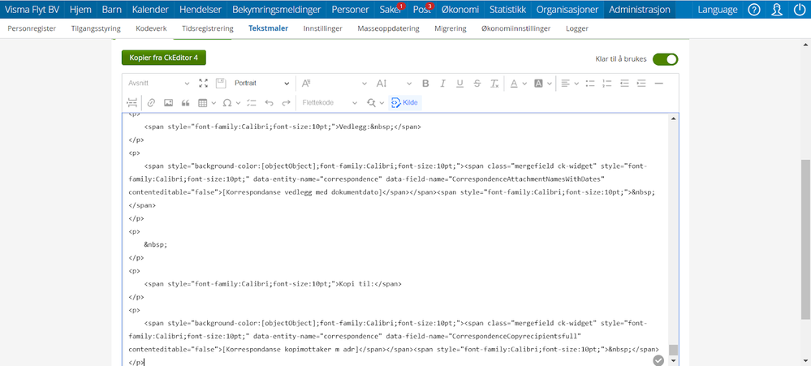Screen dimensions: 811x366
Task: Open the Økonomi main menu
Action: tap(459, 9)
